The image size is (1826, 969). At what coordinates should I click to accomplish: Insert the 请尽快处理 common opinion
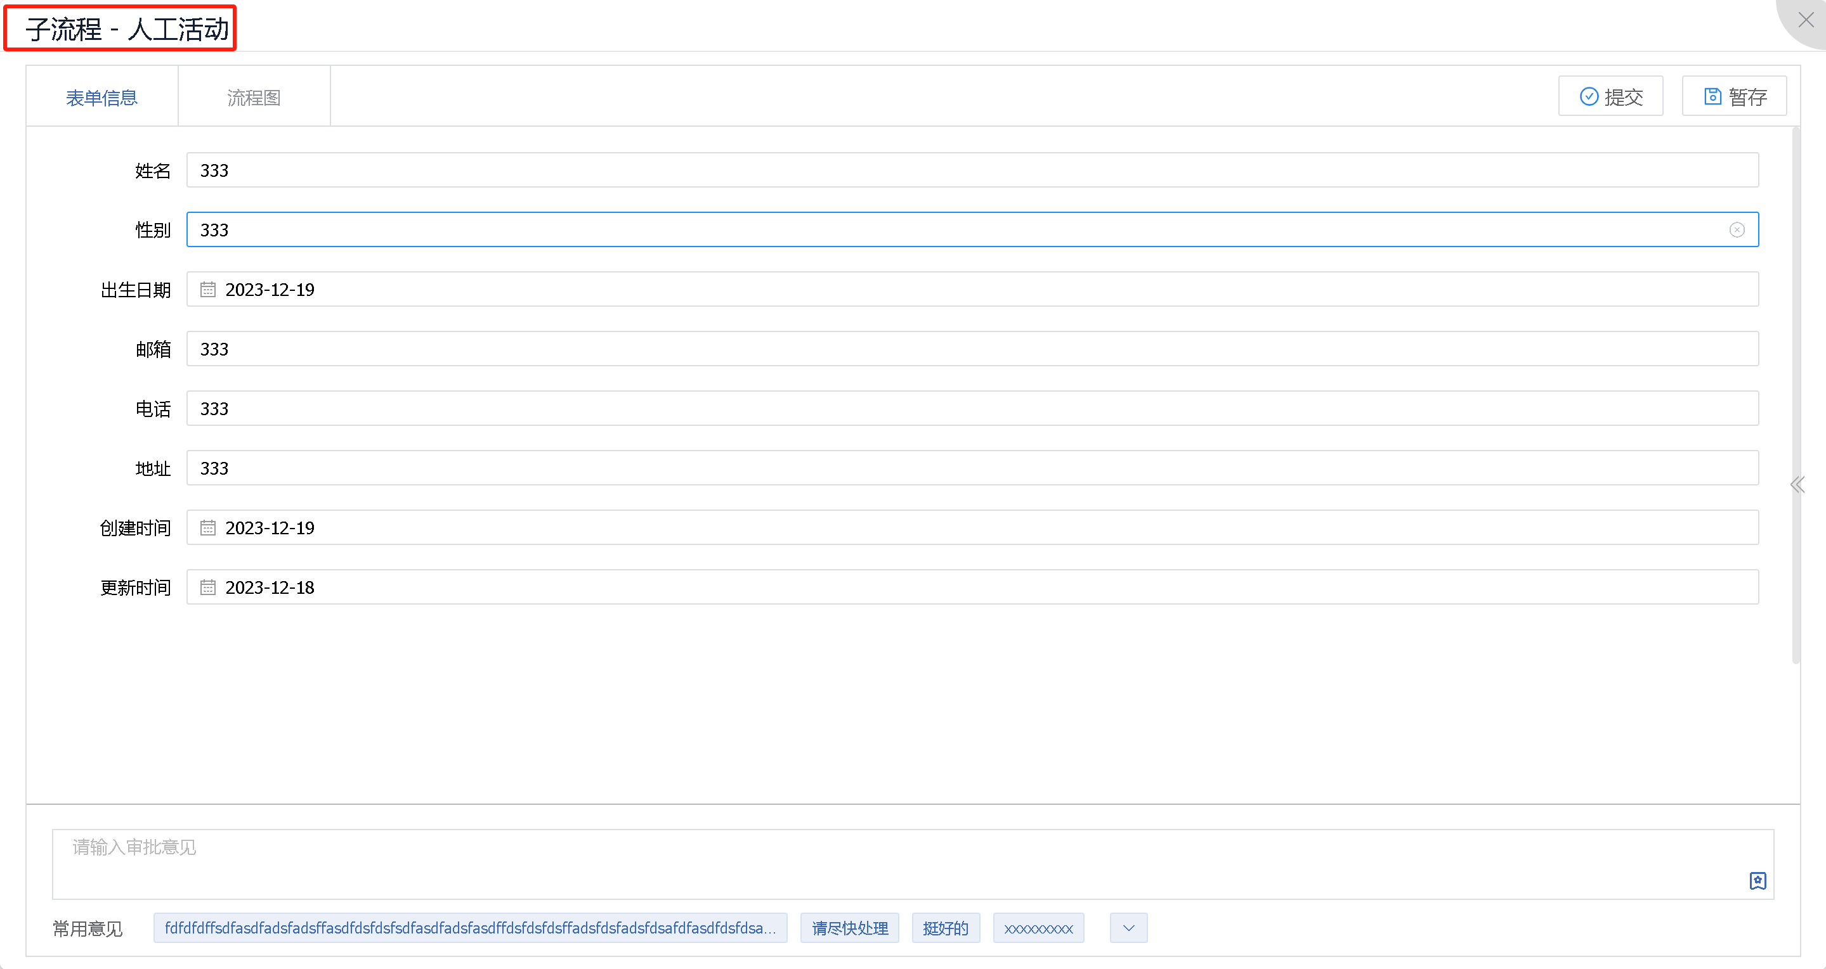pos(849,928)
